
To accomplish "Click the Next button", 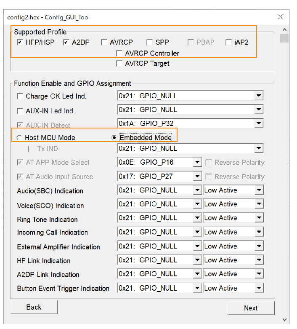I will click(x=251, y=308).
